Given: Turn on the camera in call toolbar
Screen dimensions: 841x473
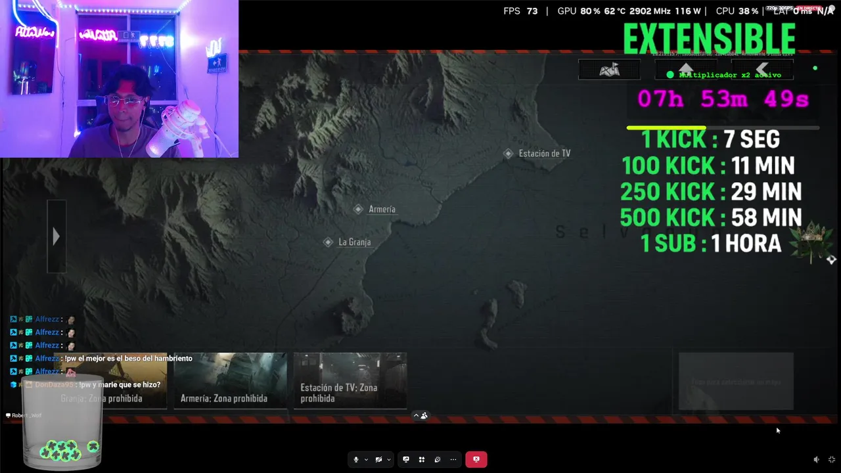Looking at the screenshot, I should click(x=378, y=459).
